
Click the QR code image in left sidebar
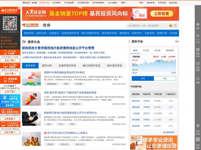[x=10, y=23]
